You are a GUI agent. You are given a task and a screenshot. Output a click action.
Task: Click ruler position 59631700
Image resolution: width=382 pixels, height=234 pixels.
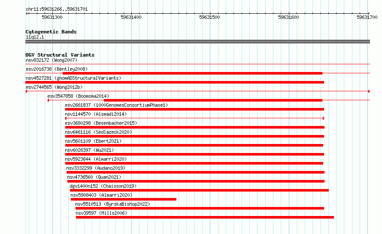pos(367,17)
